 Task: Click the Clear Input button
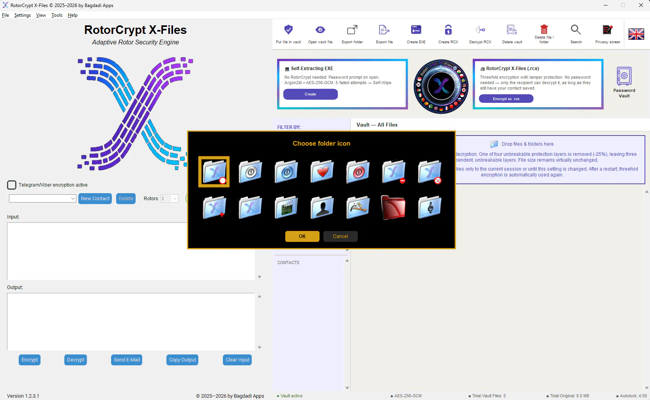point(237,360)
